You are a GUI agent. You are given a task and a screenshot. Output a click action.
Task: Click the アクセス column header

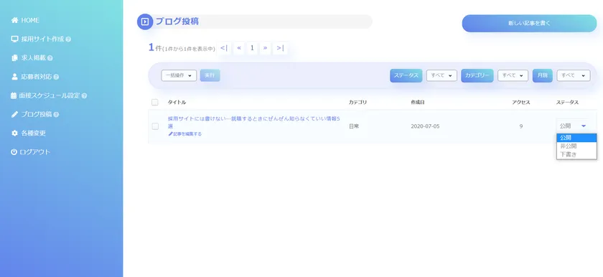pyautogui.click(x=521, y=102)
